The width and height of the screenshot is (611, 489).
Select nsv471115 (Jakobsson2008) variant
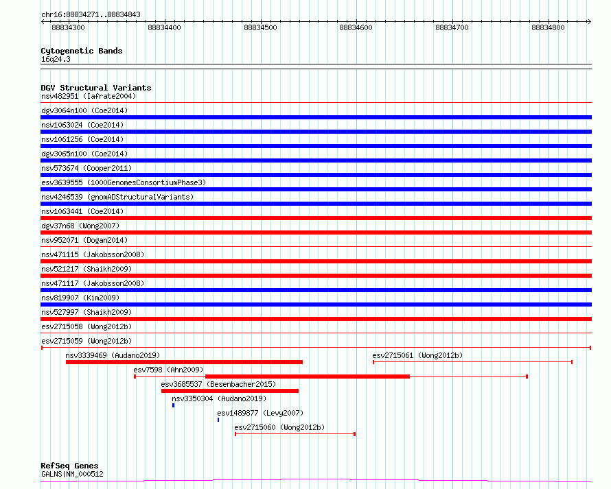click(x=93, y=254)
